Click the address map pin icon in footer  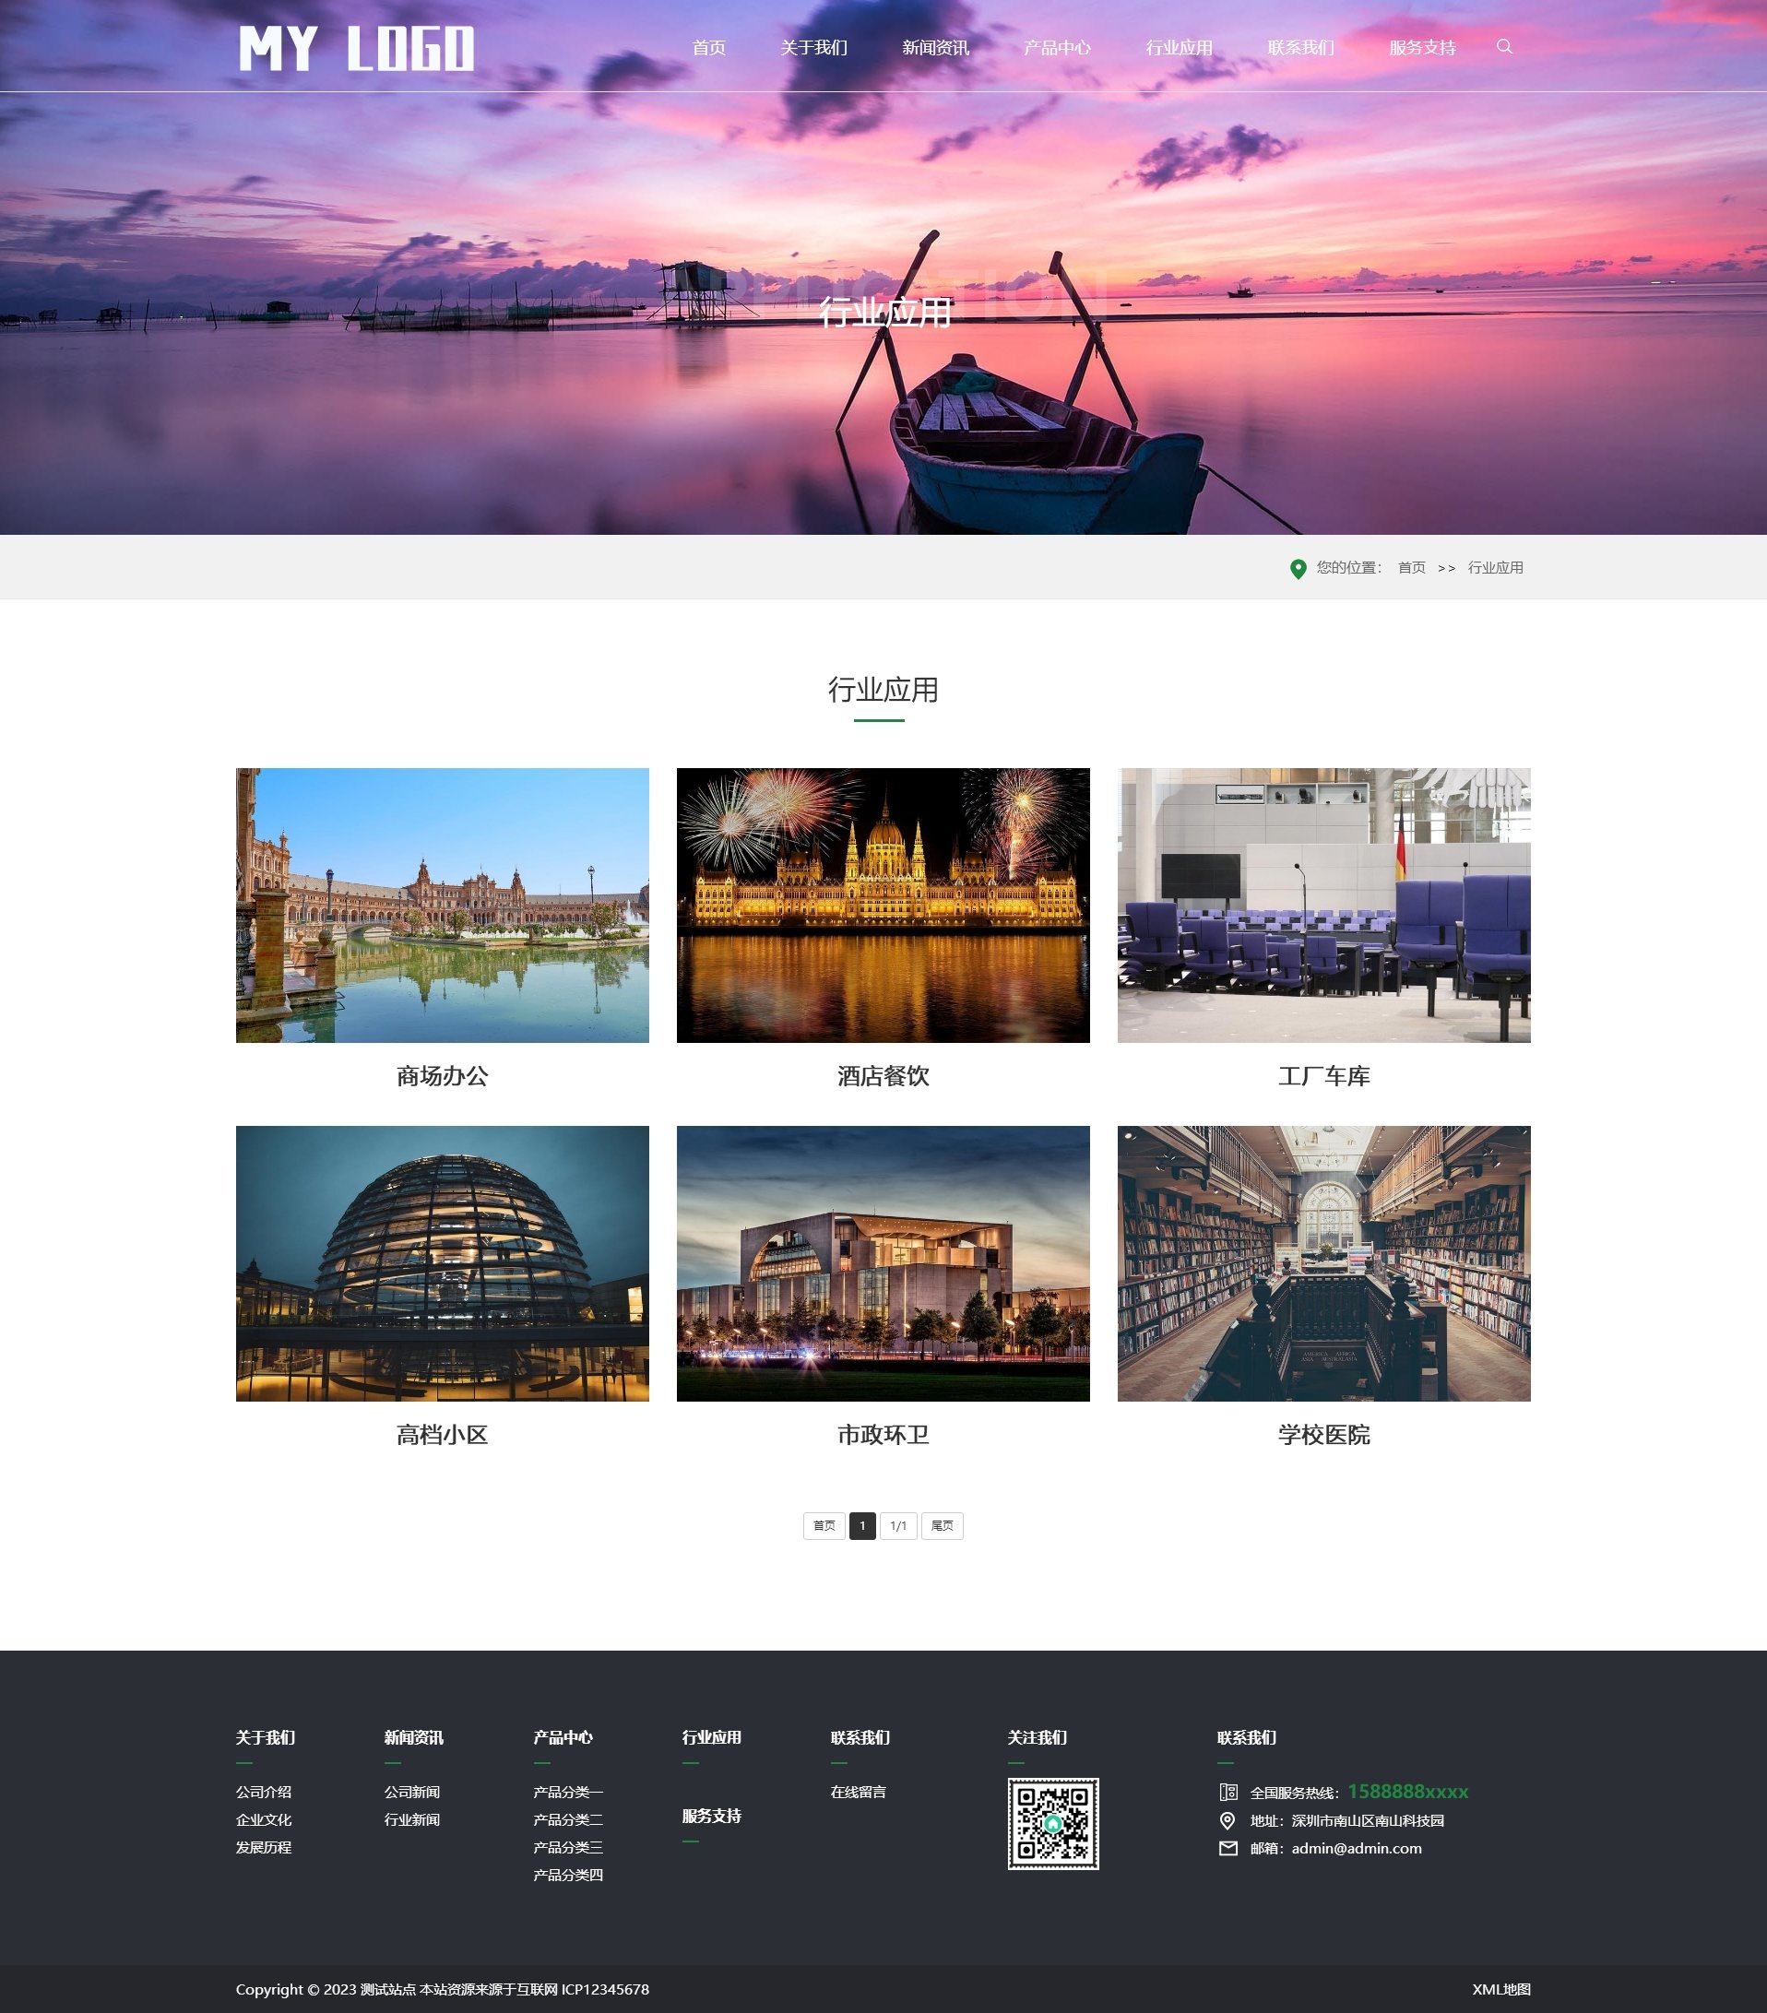tap(1227, 1820)
